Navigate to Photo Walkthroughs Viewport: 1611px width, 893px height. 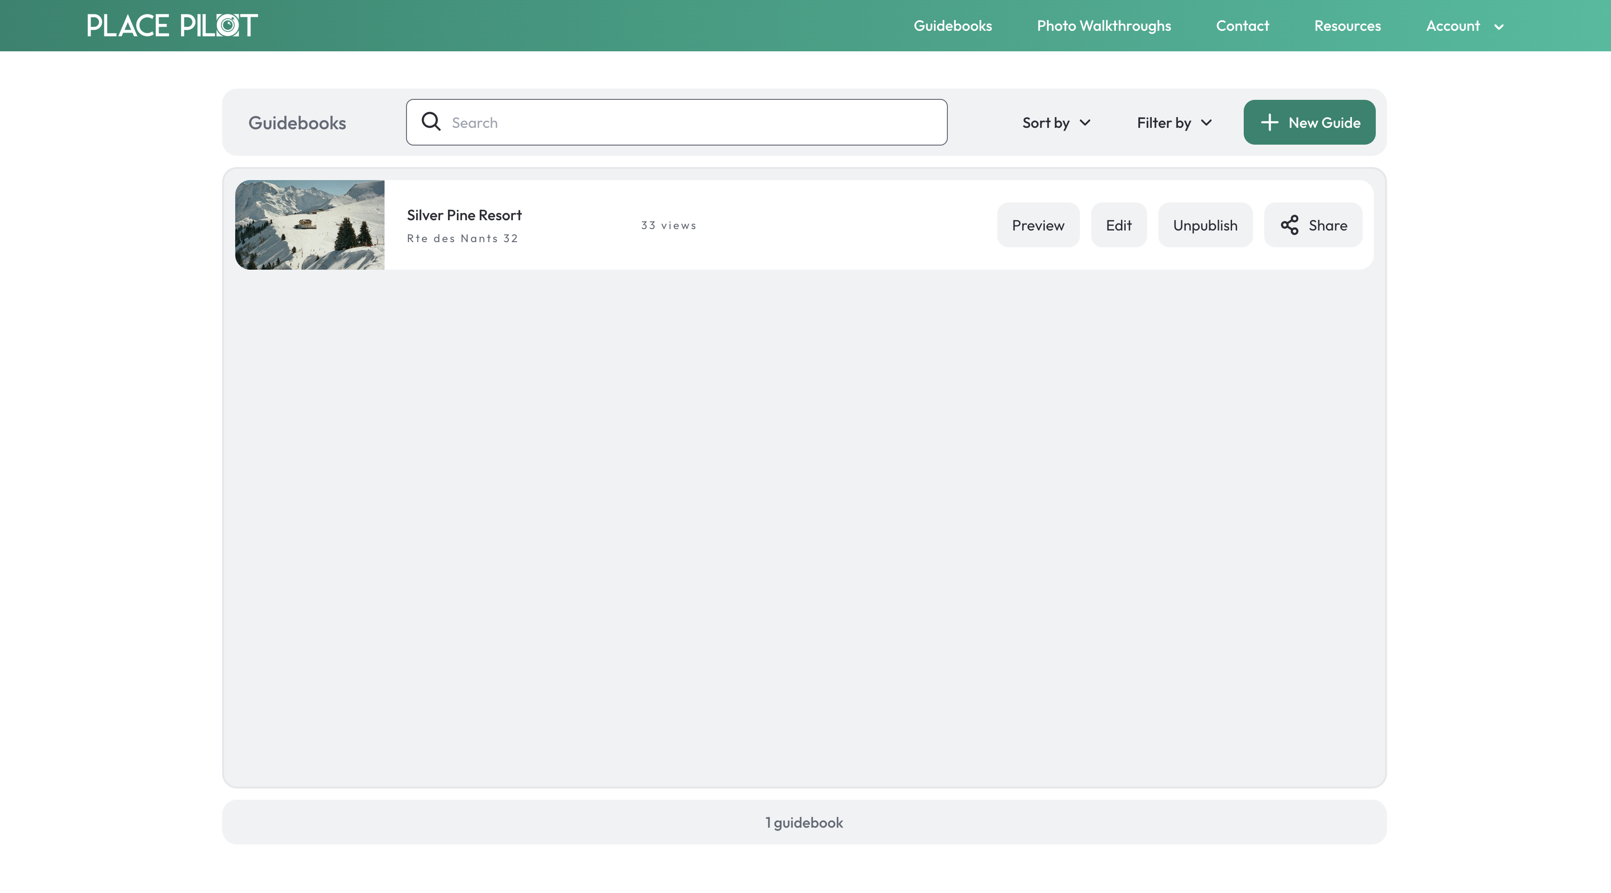[x=1104, y=26]
